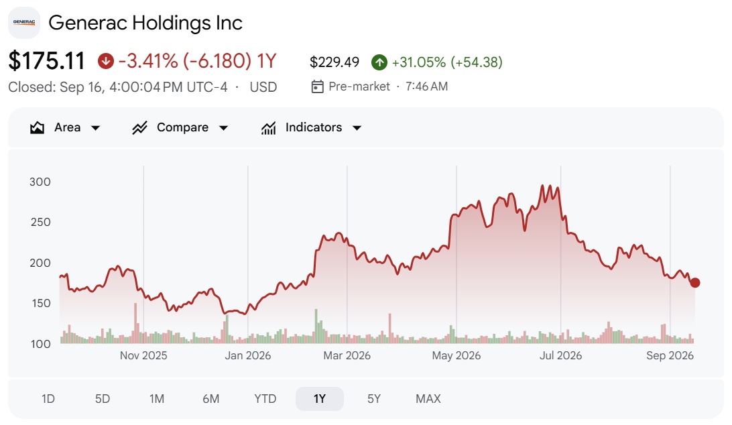Select the 5Y time range
Screen dimensions: 732x425
[x=374, y=399]
